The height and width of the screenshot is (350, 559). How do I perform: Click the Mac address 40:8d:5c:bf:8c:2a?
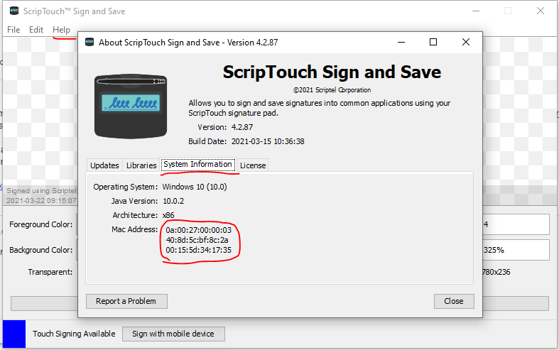197,240
